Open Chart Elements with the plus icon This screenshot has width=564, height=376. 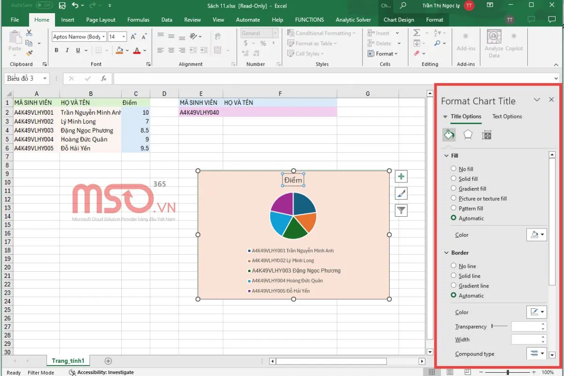(400, 176)
